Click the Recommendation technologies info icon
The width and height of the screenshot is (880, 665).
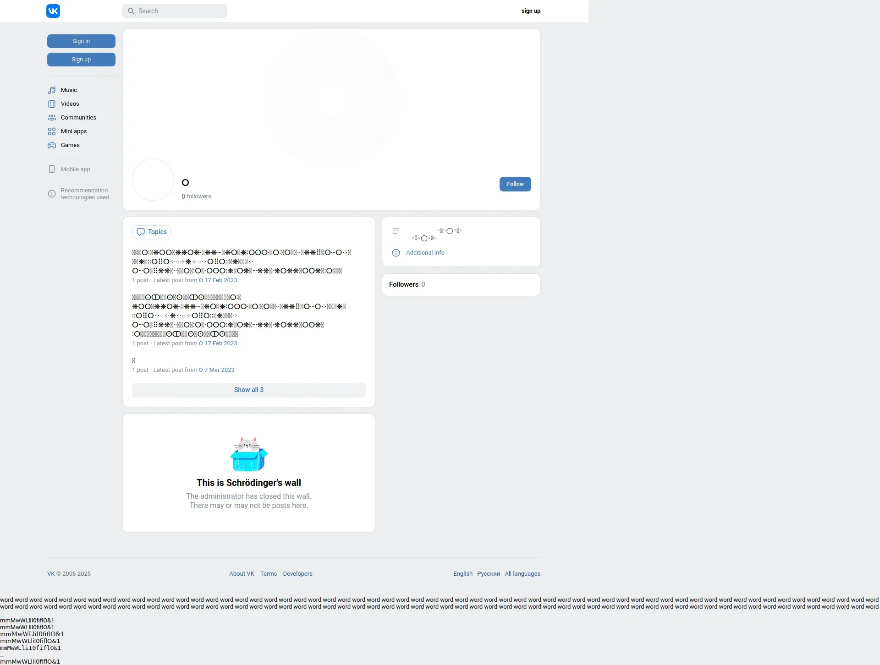pyautogui.click(x=52, y=194)
